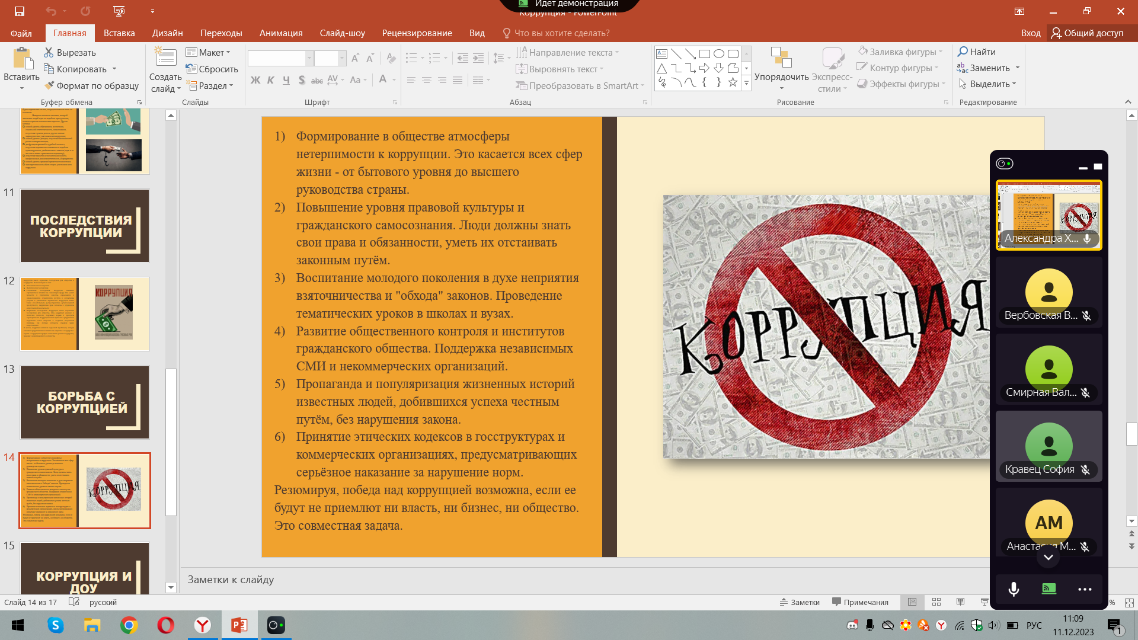1138x640 pixels.
Task: Select slide 11 thumbnail Последствия коррупции
Action: (x=85, y=226)
